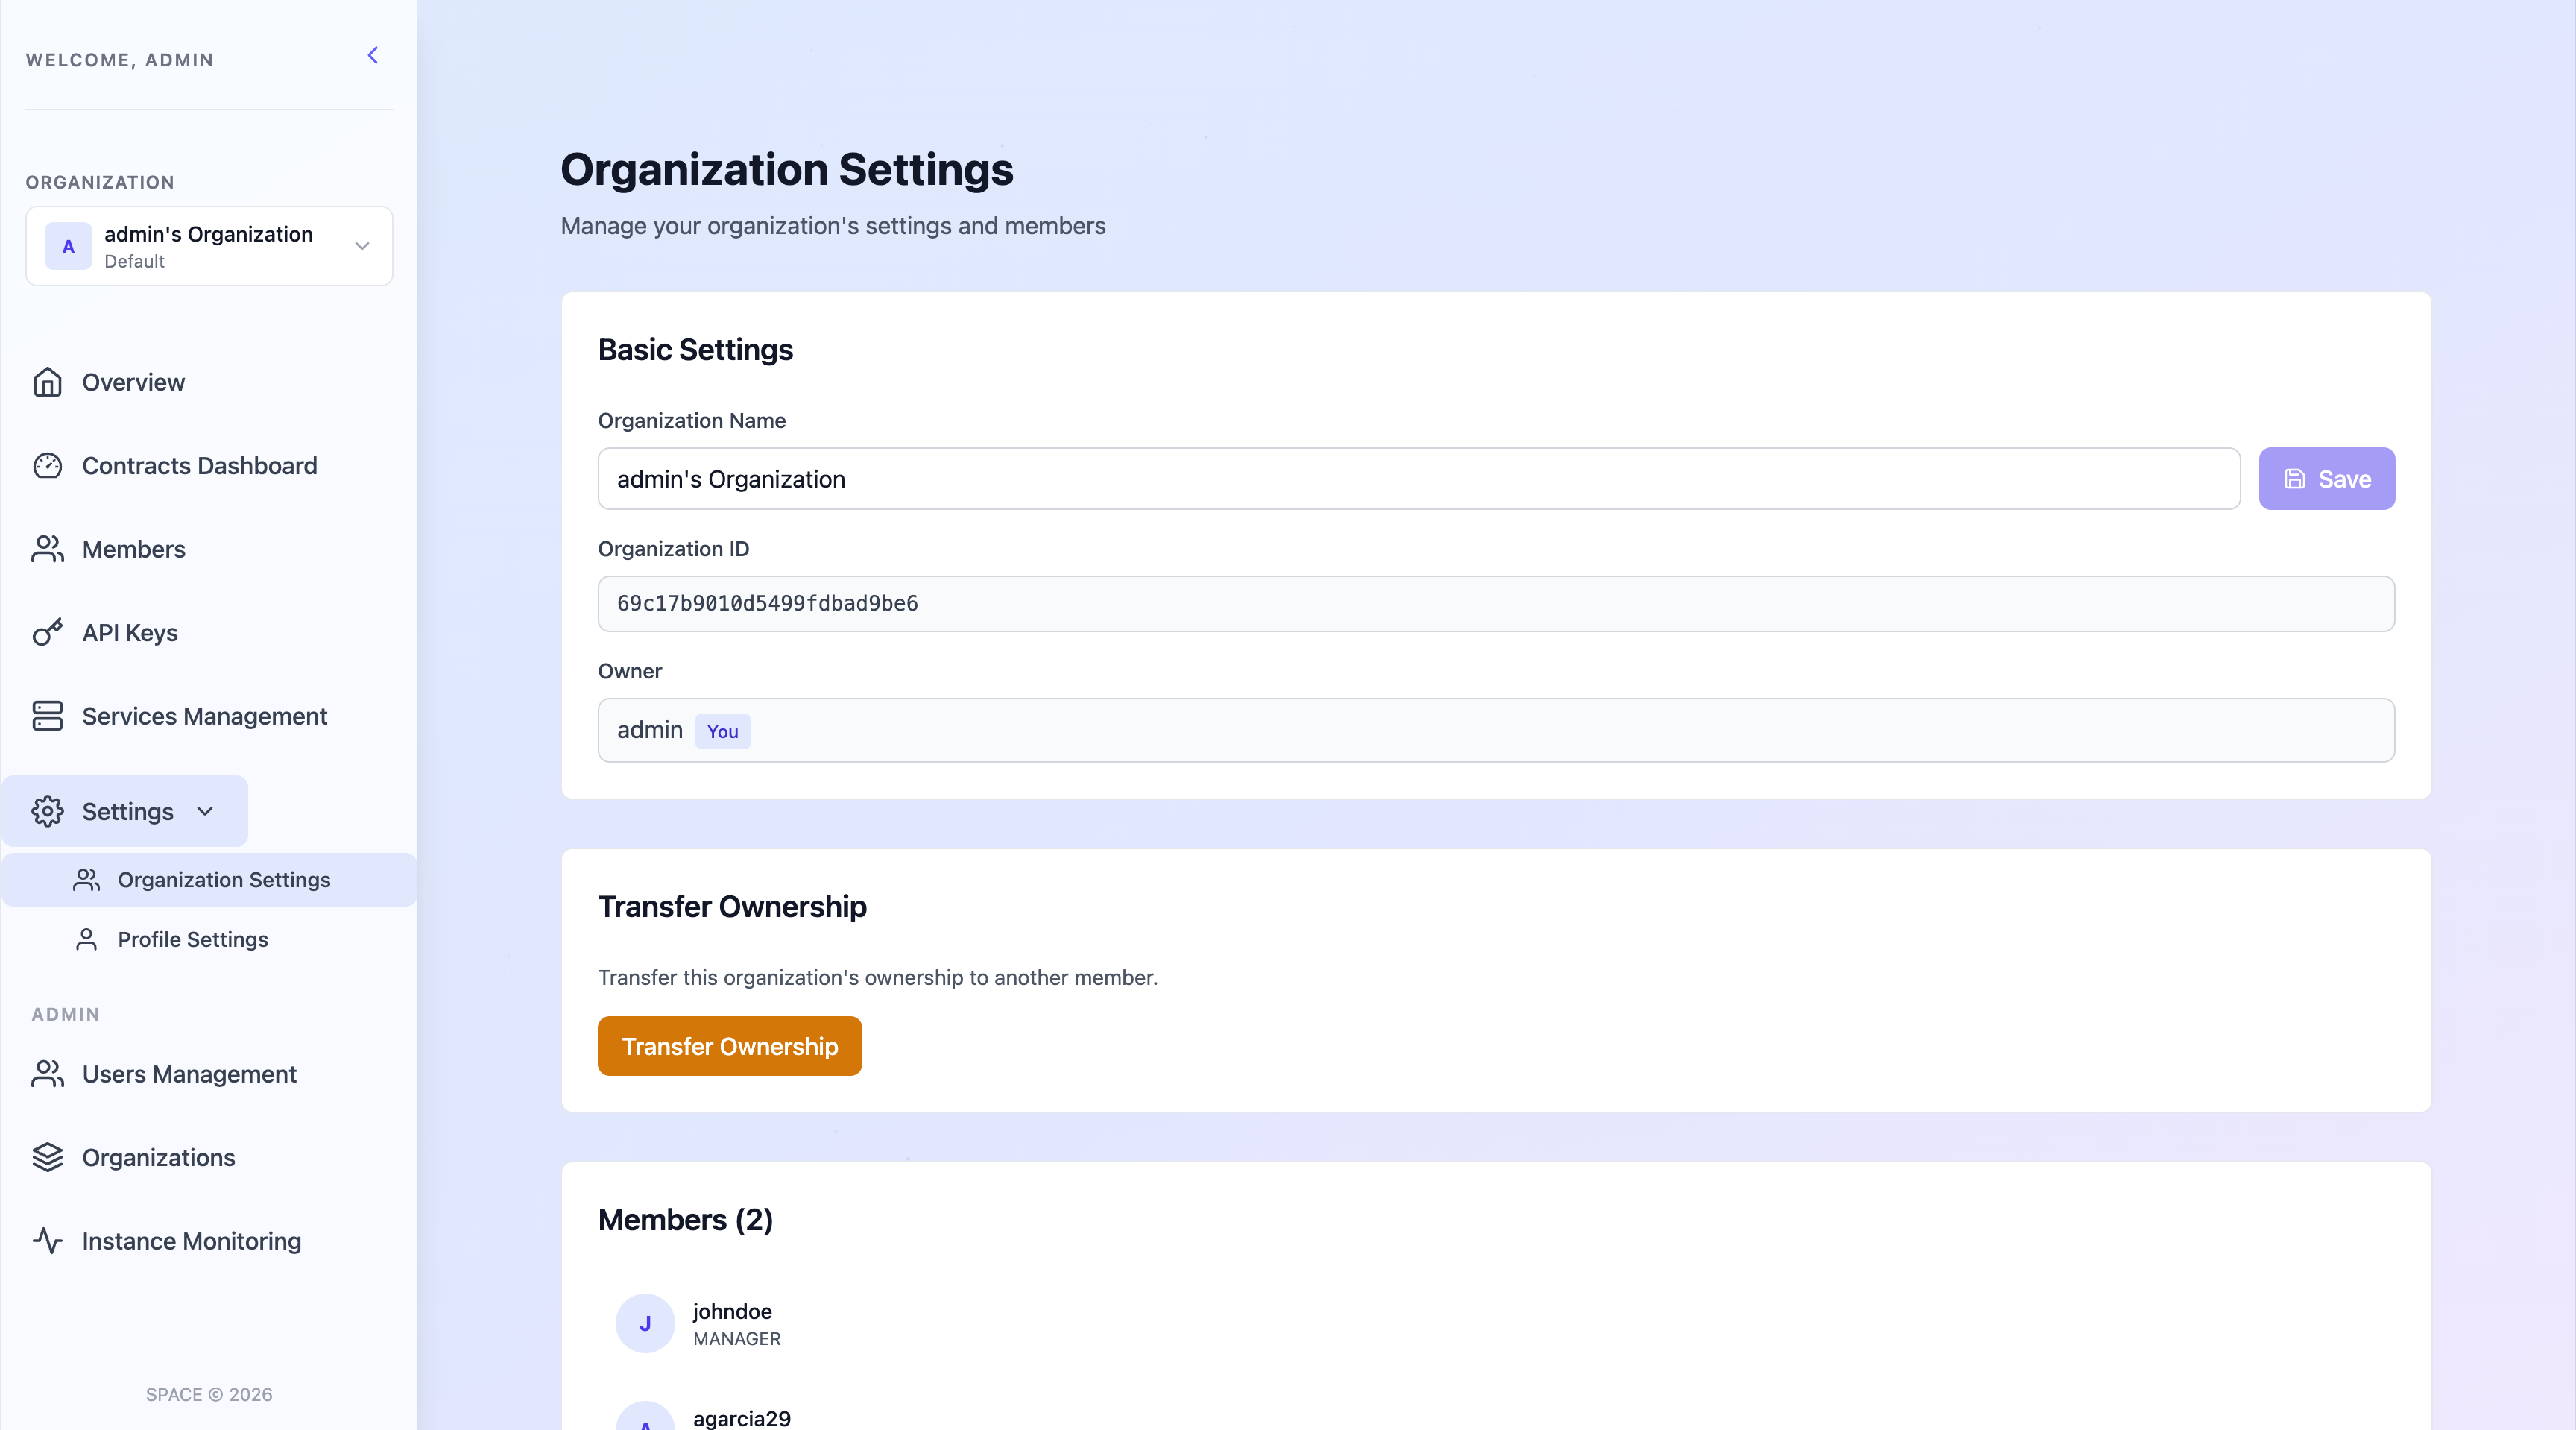Click the MANAGER role label
The image size is (2576, 1430).
[737, 1338]
